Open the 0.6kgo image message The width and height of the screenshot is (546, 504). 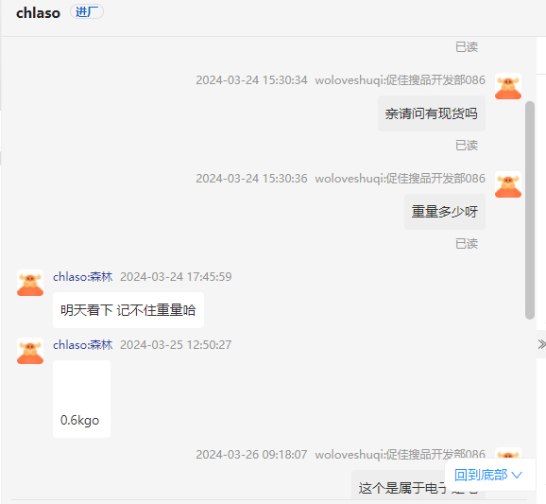(x=81, y=399)
